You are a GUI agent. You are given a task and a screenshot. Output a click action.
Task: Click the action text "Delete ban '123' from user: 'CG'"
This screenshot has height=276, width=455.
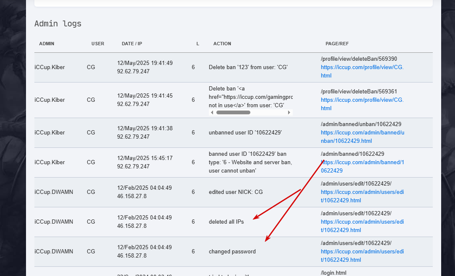248,67
